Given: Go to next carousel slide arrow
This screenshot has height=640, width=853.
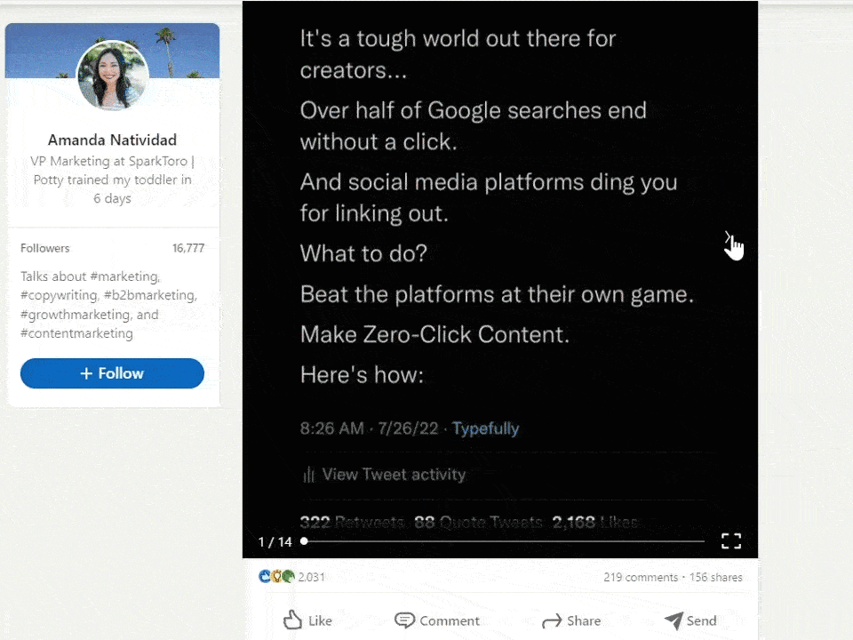Looking at the screenshot, I should click(728, 237).
